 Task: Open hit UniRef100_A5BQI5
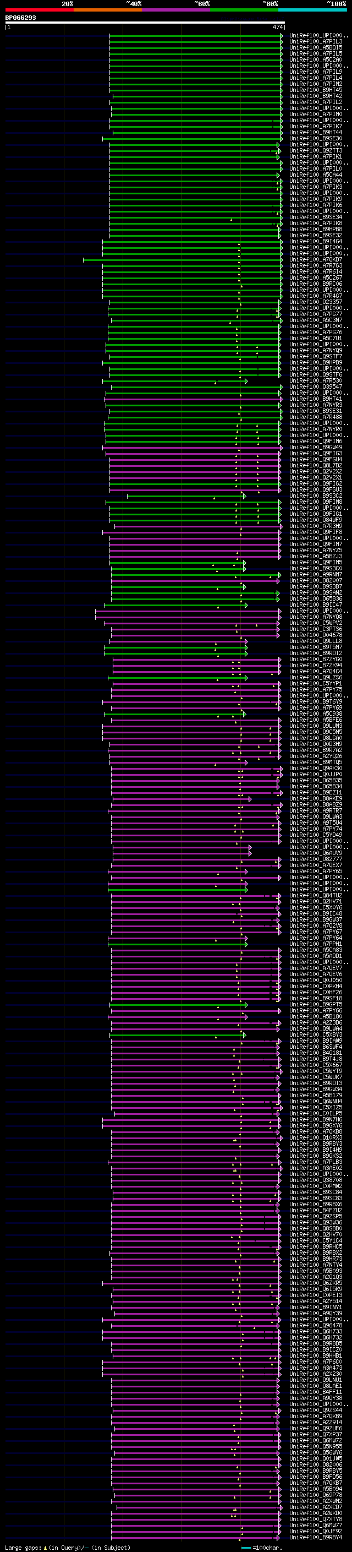click(x=316, y=47)
